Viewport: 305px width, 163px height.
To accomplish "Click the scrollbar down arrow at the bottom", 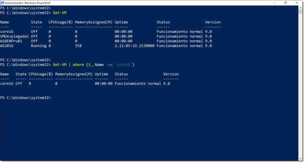I will 300,159.
